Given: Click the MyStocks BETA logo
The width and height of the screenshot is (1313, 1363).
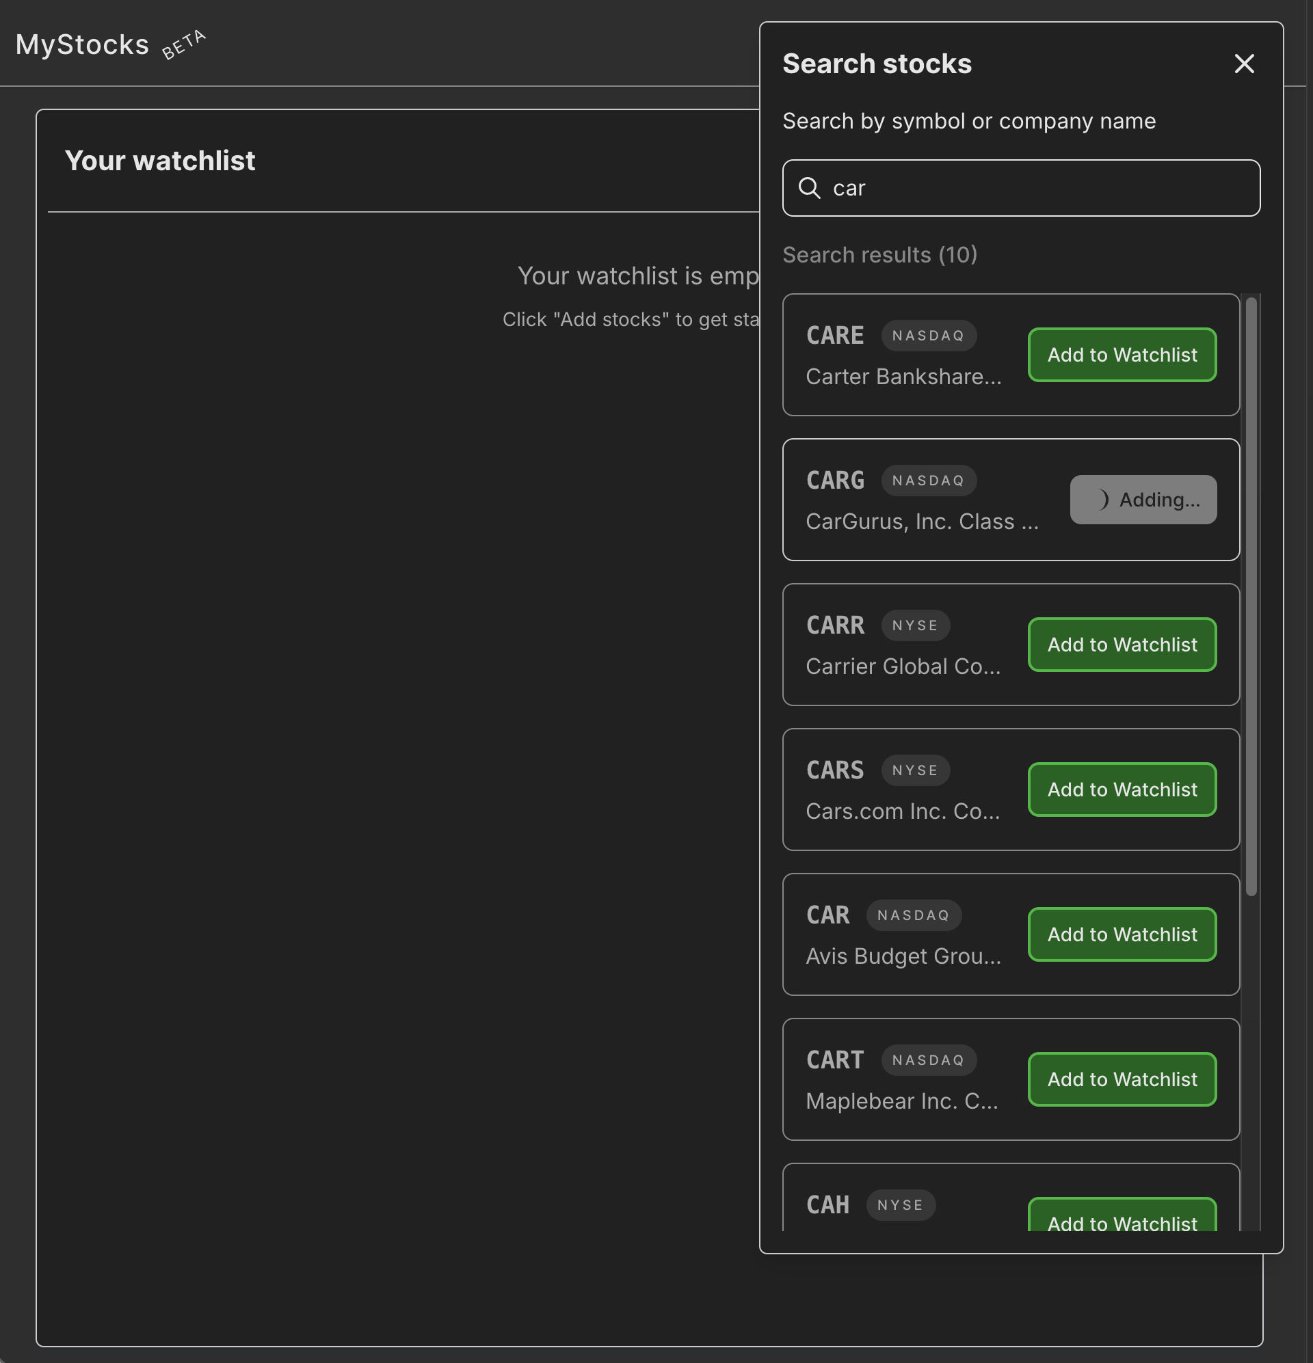Looking at the screenshot, I should (x=83, y=44).
